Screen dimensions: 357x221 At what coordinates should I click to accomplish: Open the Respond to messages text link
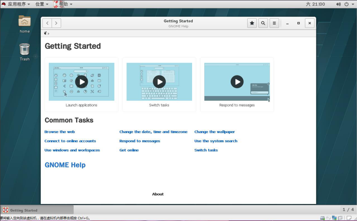pos(140,141)
